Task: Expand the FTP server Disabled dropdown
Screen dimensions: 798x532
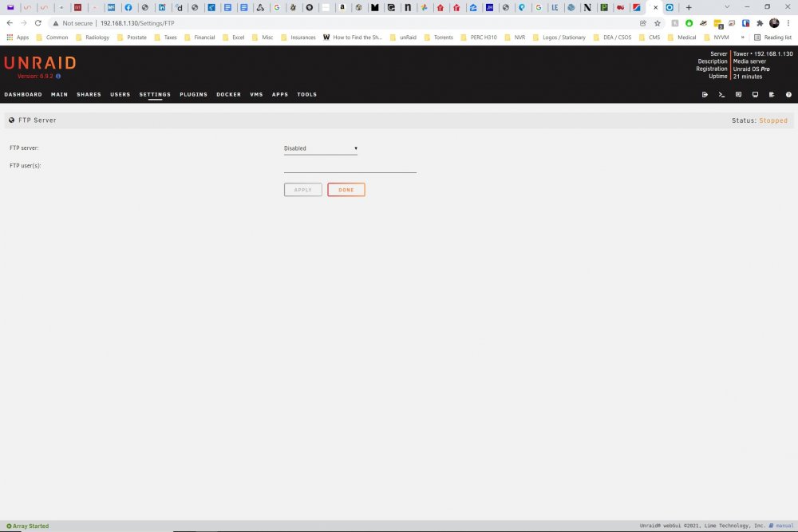Action: (x=321, y=148)
